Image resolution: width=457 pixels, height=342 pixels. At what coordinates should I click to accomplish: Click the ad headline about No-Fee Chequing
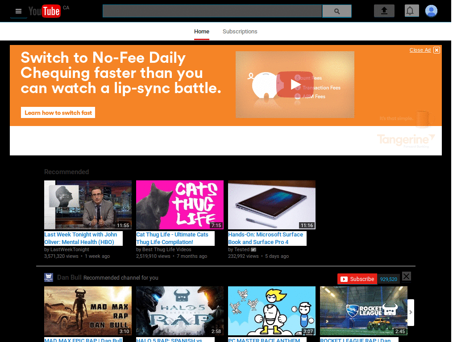click(120, 73)
